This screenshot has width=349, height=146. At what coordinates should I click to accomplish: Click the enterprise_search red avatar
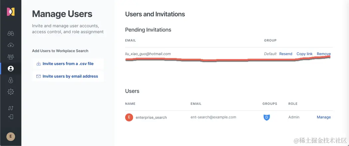tap(129, 117)
